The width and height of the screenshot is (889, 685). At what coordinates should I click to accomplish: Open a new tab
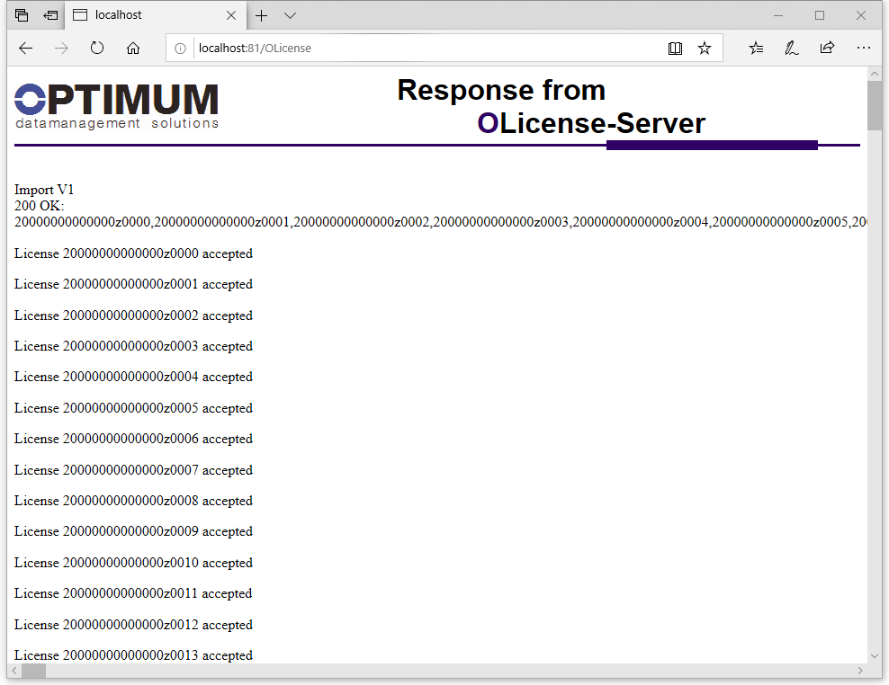[x=261, y=15]
